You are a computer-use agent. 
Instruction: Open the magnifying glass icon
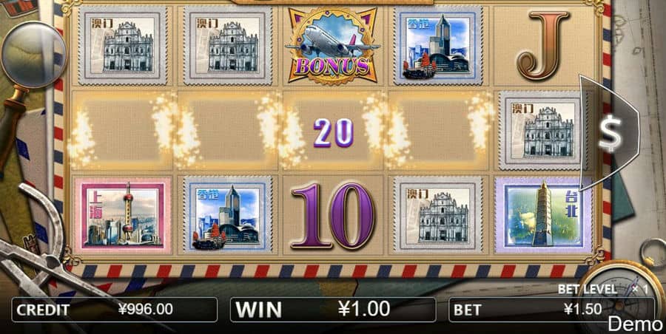pyautogui.click(x=33, y=55)
